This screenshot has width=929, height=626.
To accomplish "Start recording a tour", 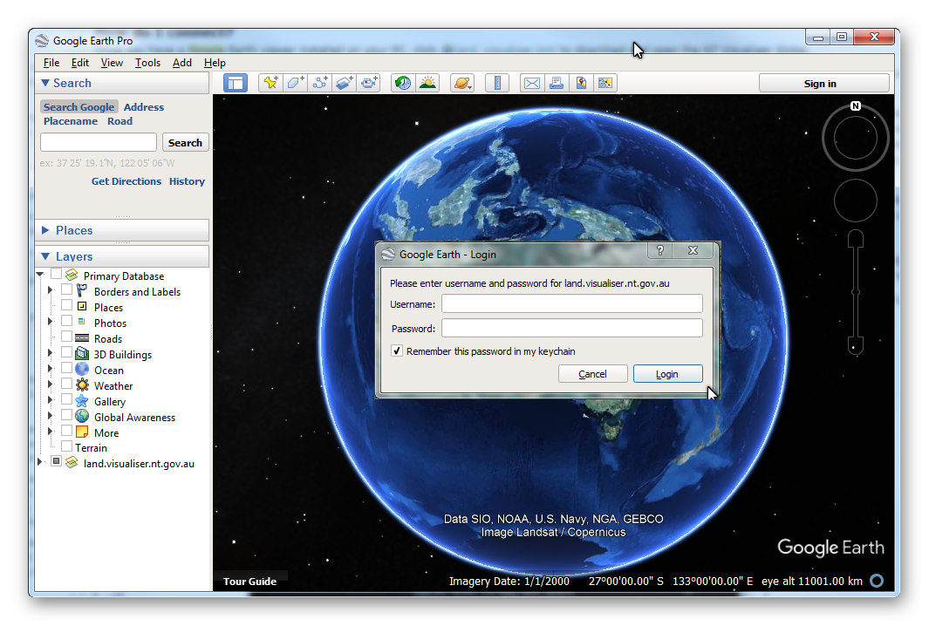I will tap(368, 83).
